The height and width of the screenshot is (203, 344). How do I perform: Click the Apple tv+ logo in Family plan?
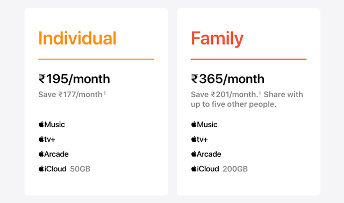tap(199, 139)
